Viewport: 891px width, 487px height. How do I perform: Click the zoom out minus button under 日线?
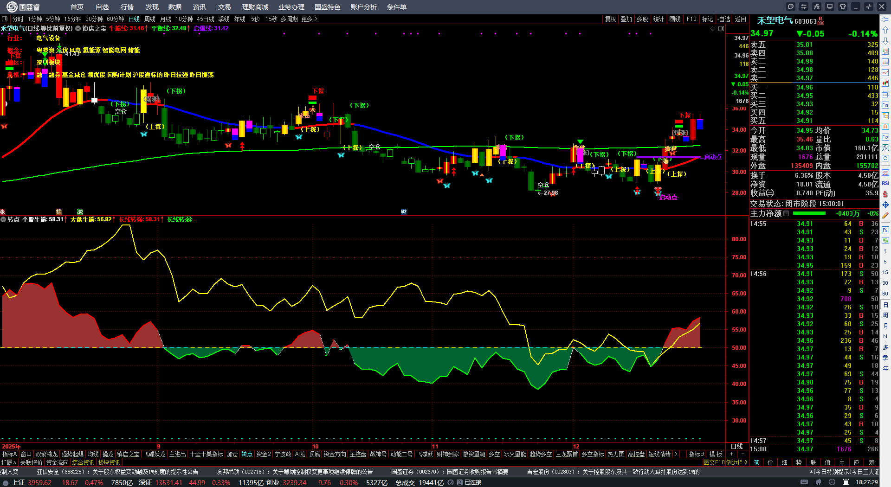743,454
